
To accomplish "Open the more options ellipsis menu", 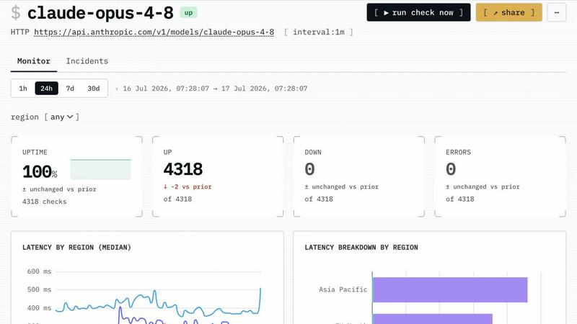I will [556, 12].
